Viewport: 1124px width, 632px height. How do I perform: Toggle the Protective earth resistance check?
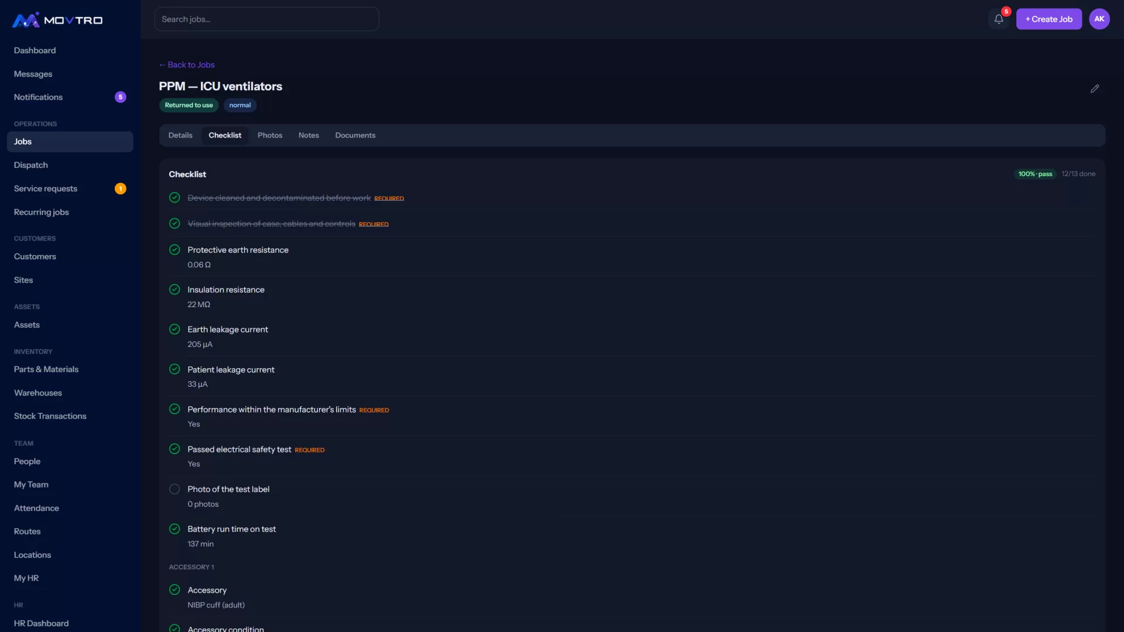pyautogui.click(x=174, y=250)
